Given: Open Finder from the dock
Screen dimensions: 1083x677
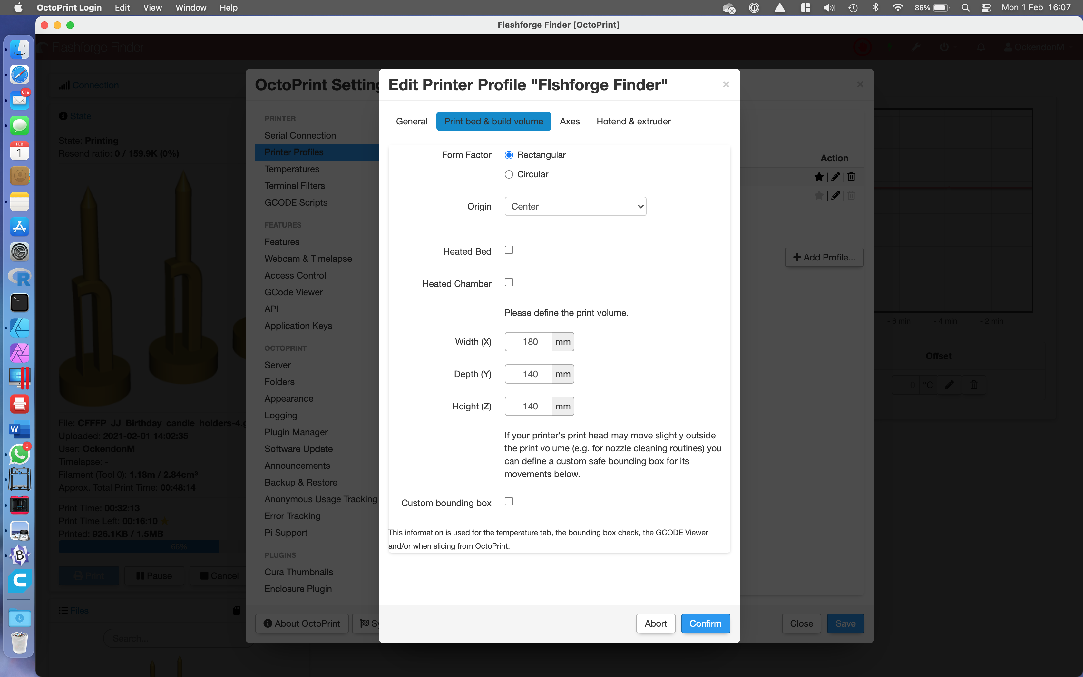Looking at the screenshot, I should point(20,49).
